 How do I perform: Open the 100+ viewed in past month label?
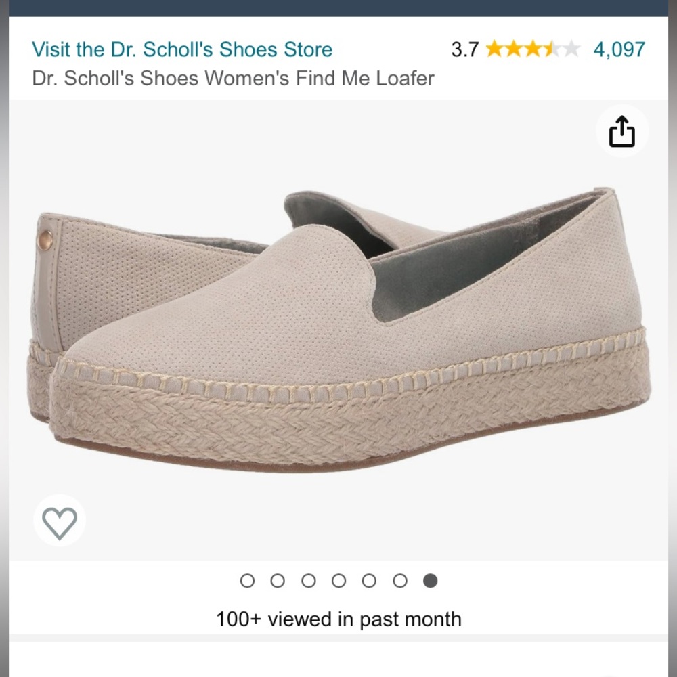click(x=338, y=618)
